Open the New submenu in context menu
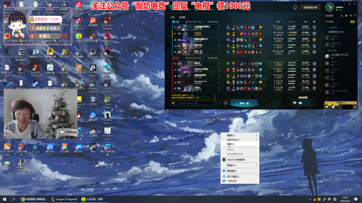This screenshot has width=362, height=203. point(240,165)
